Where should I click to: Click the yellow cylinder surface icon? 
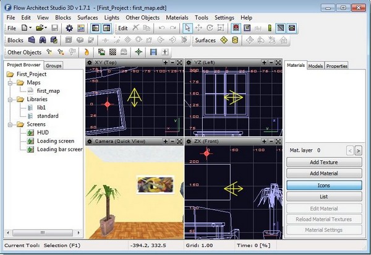[x=235, y=40]
